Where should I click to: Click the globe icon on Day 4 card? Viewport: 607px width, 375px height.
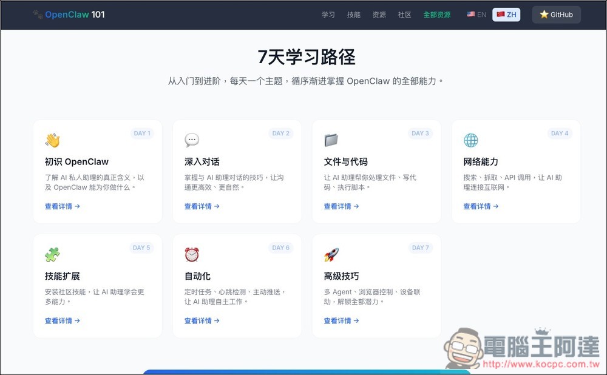470,140
